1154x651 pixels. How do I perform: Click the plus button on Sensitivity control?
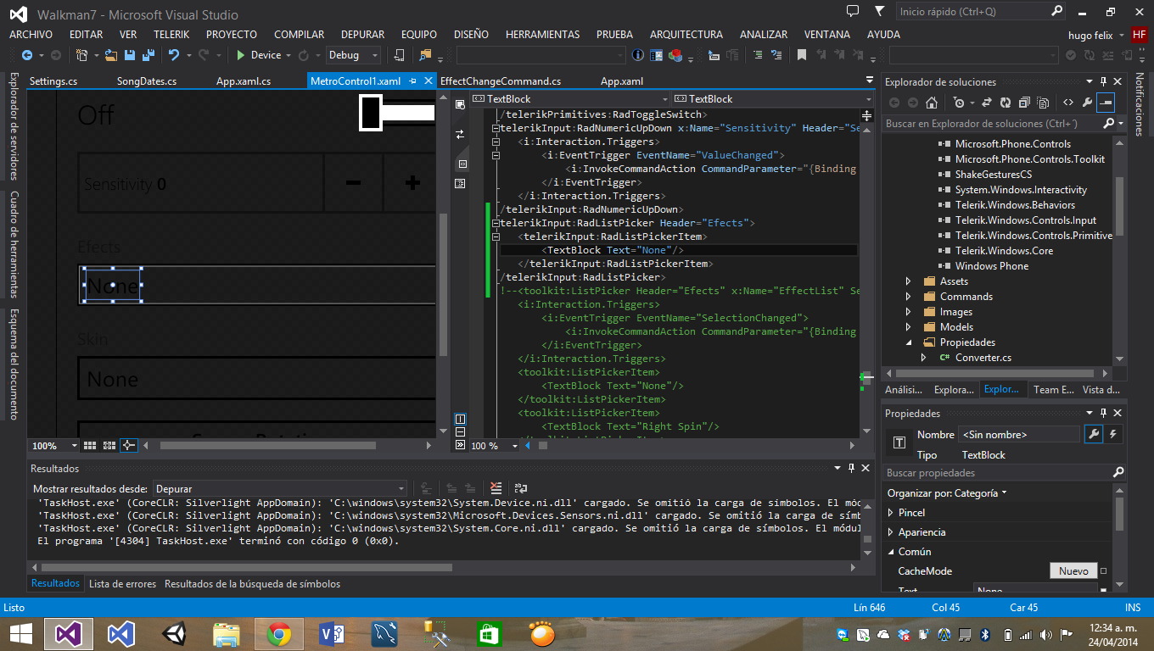pyautogui.click(x=412, y=182)
